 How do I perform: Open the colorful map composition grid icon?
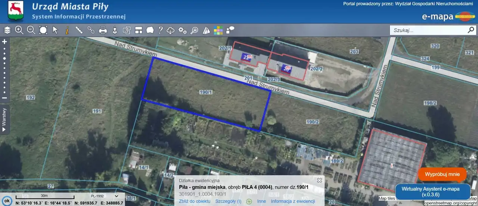click(x=218, y=30)
